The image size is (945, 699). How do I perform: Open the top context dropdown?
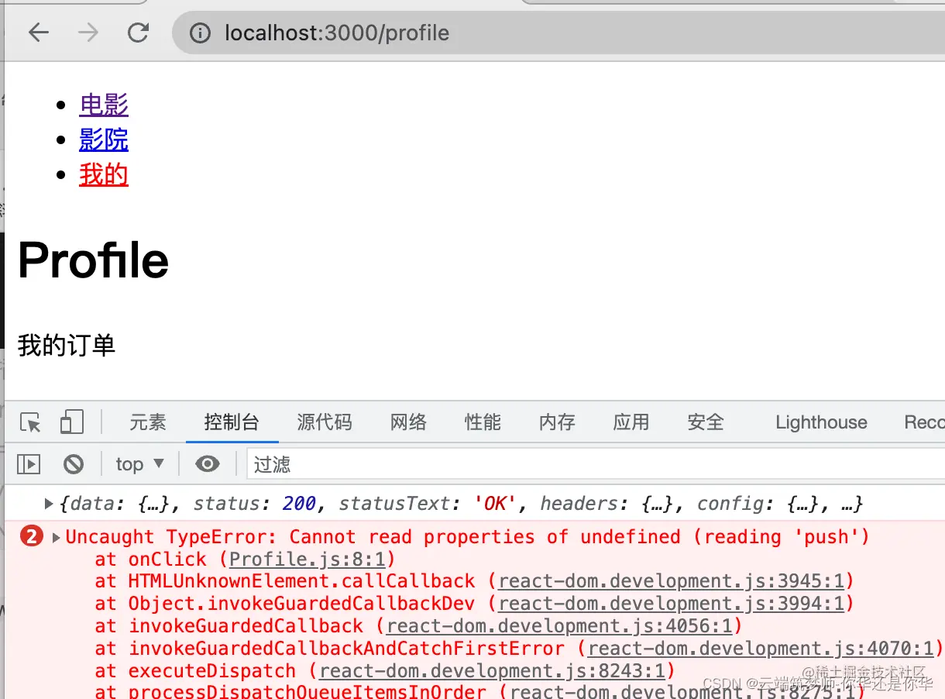pos(140,464)
